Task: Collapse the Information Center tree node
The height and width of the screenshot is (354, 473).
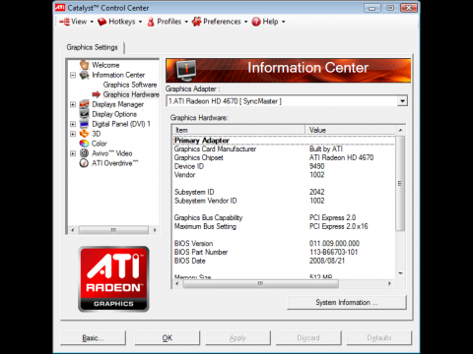Action: click(x=73, y=75)
